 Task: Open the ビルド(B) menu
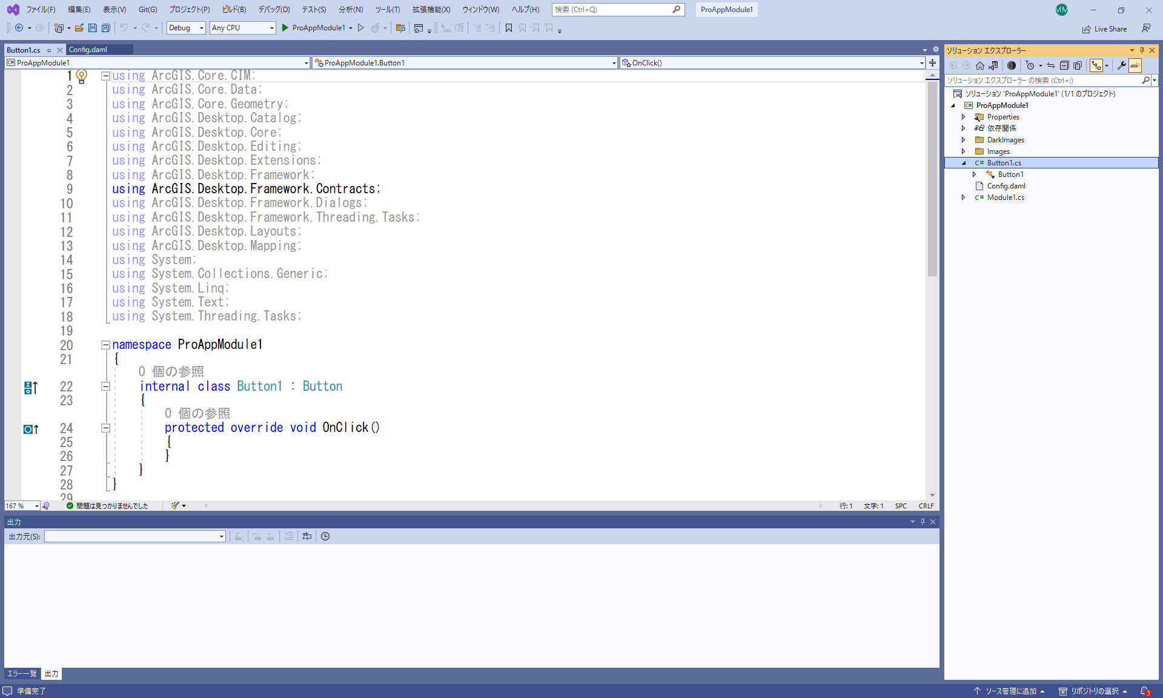(234, 10)
